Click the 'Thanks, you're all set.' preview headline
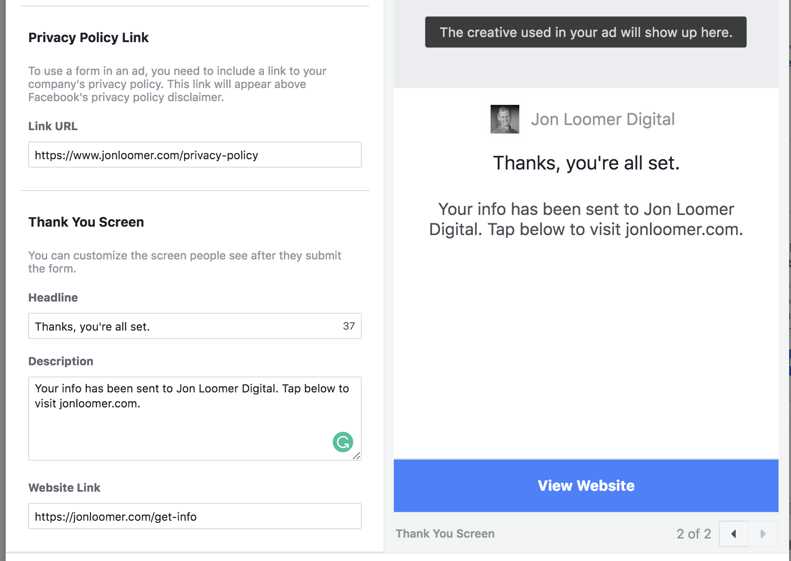Image resolution: width=791 pixels, height=561 pixels. (x=586, y=163)
